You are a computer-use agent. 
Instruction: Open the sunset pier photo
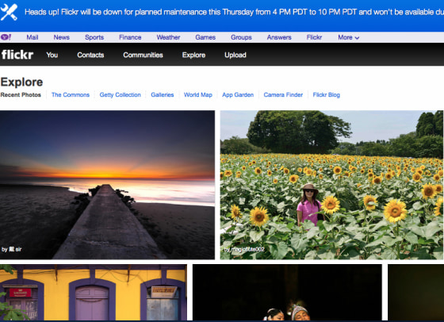[x=107, y=185]
